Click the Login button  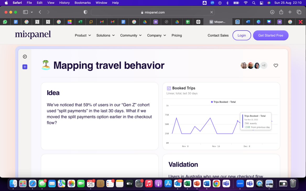tap(242, 35)
